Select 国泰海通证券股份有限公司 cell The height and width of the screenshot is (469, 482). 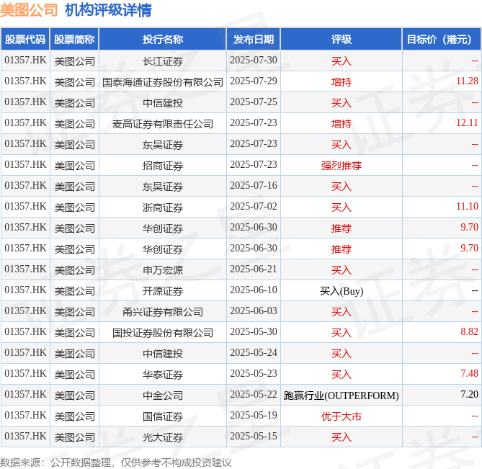pyautogui.click(x=163, y=82)
